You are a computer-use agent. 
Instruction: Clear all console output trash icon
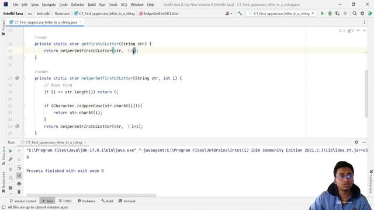(19, 192)
